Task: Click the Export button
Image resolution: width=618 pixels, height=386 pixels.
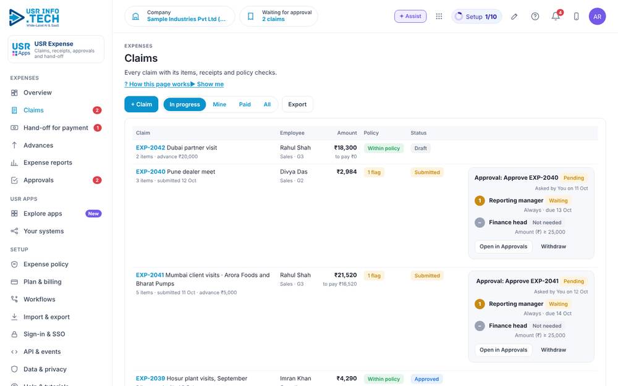Action: (x=297, y=104)
